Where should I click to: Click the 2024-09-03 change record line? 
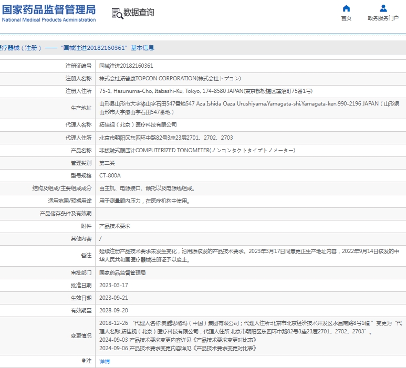(178, 340)
